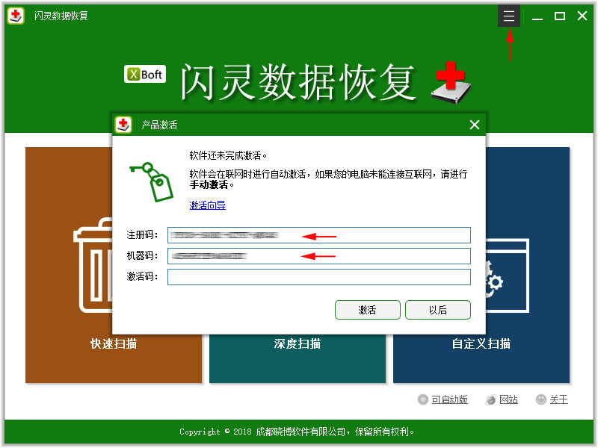
Task: Choose the 以后 button to postpone
Action: [x=437, y=310]
